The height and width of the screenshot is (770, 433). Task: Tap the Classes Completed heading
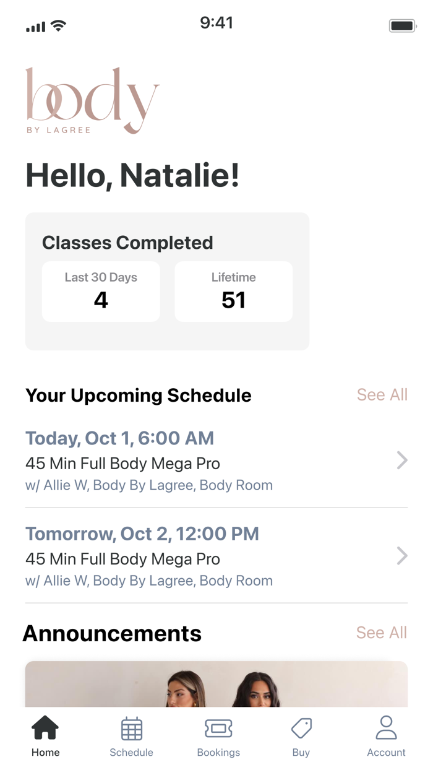pyautogui.click(x=127, y=243)
